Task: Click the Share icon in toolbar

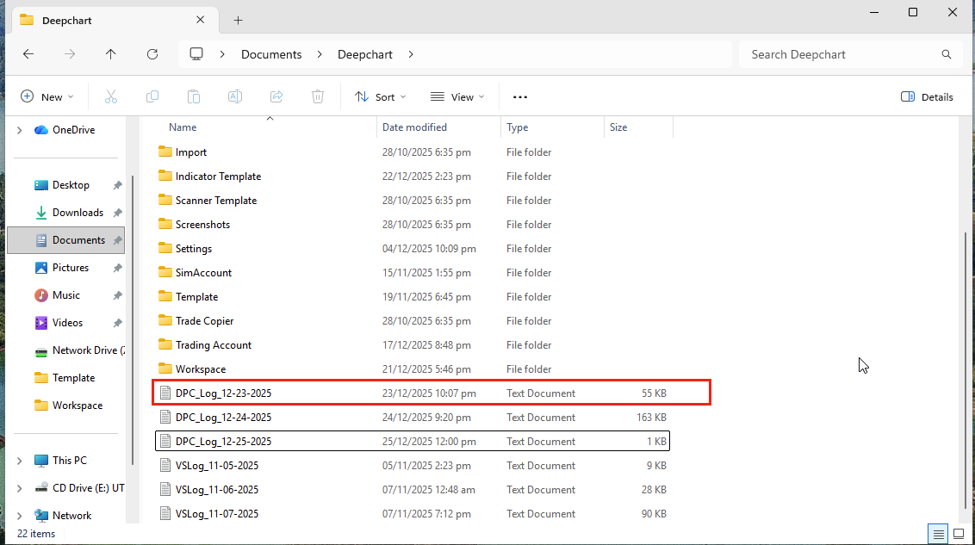Action: (276, 97)
